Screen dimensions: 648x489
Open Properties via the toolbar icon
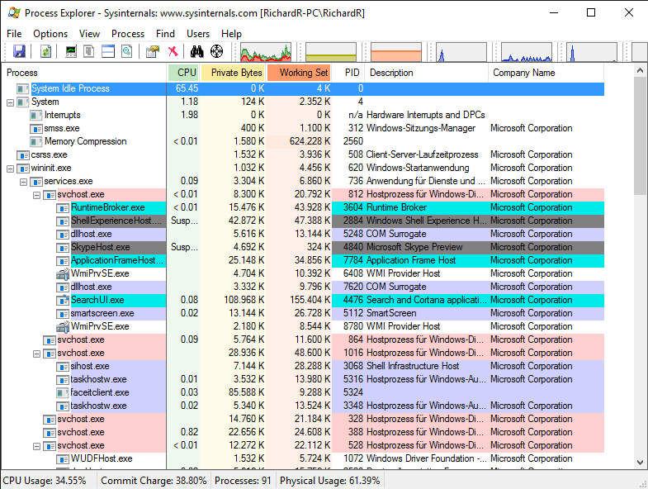153,51
